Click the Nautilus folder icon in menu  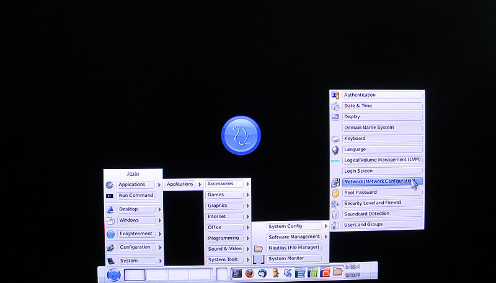(x=259, y=248)
